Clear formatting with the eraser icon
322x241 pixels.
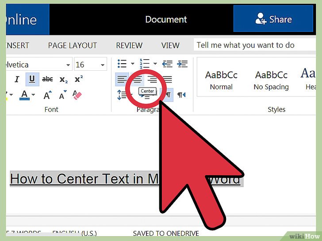[77, 95]
